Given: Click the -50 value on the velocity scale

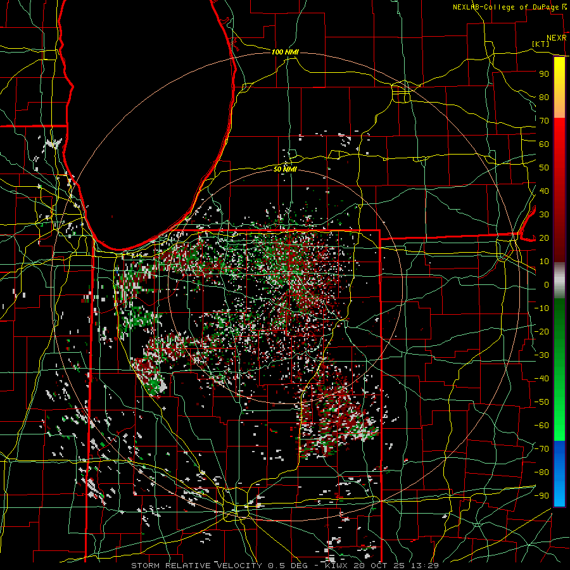Looking at the screenshot, I should pyautogui.click(x=541, y=402).
